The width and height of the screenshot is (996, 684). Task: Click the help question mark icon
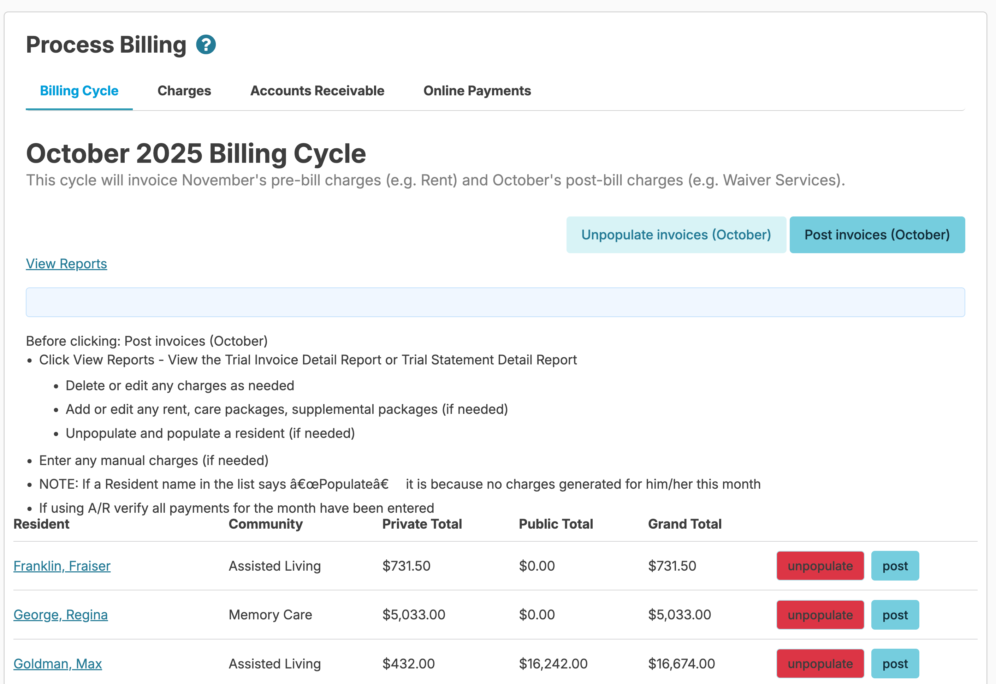pos(206,44)
